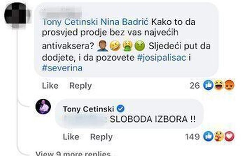
Task: Like Tony Cetinski's SLOBODA IZBORA reply
Action: [x=71, y=137]
